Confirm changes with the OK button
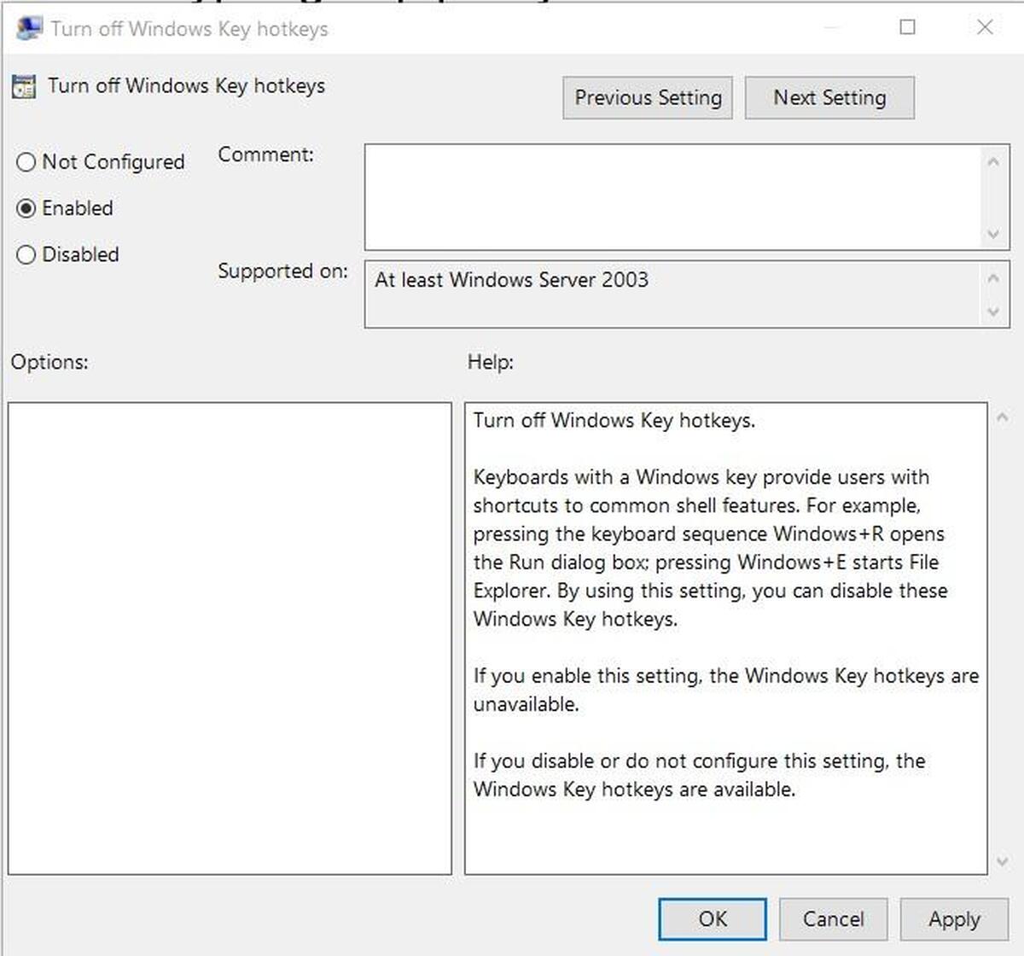This screenshot has height=956, width=1024. [713, 919]
